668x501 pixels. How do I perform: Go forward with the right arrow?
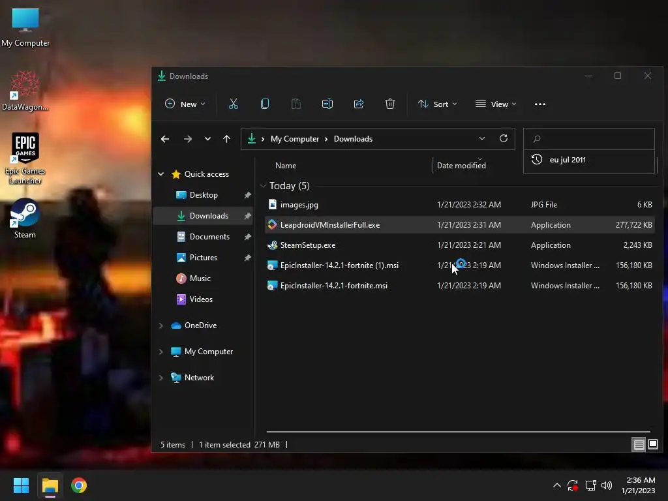[x=187, y=139]
